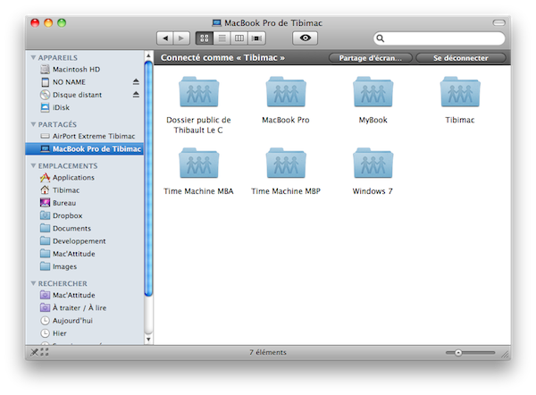
Task: Click the Quick Look eye button
Action: [306, 38]
